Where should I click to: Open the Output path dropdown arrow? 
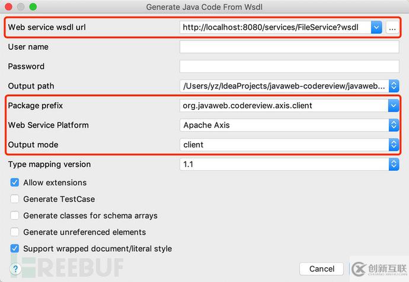coord(394,86)
